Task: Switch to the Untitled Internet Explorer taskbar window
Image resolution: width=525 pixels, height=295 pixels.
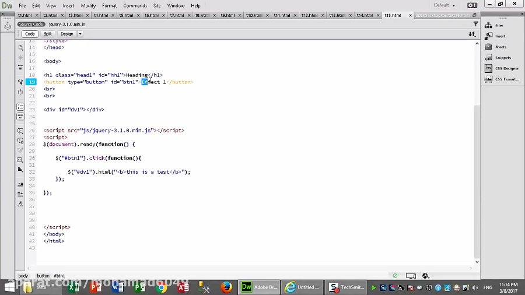Action: [x=302, y=287]
